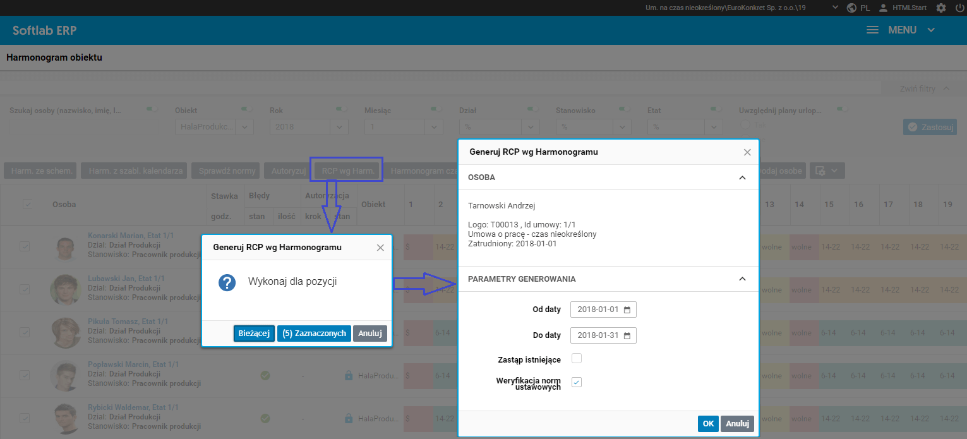The width and height of the screenshot is (967, 439).
Task: Click the blue question mark icon
Action: tap(227, 282)
